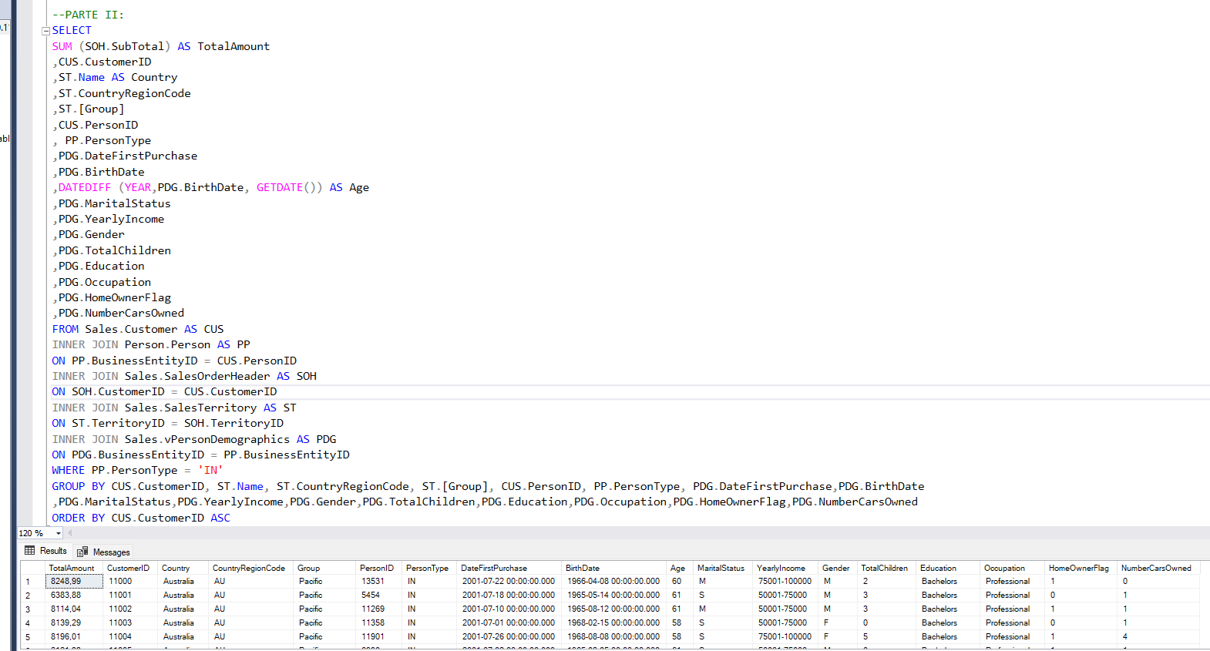Viewport: 1210px width, 651px height.
Task: Select the Age column header
Action: [680, 568]
